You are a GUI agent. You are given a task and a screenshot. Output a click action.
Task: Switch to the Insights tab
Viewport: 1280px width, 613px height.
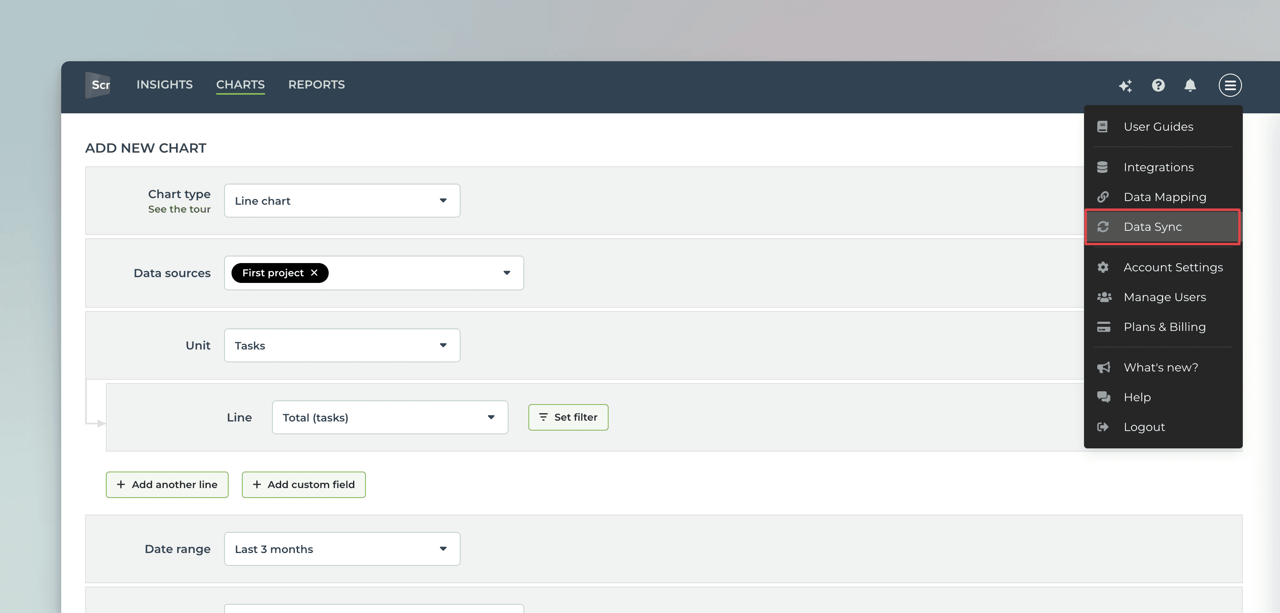coord(165,84)
